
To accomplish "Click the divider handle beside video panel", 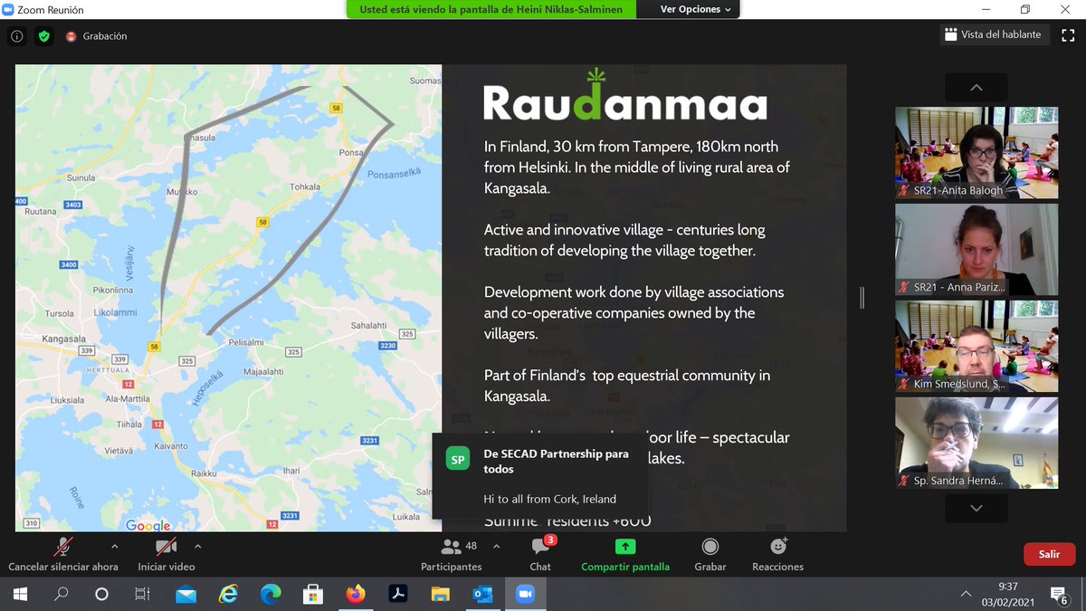I will pos(862,298).
